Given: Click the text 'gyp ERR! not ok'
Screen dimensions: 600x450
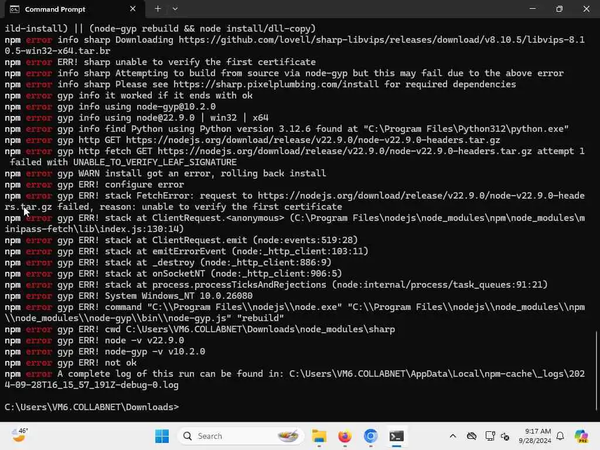Looking at the screenshot, I should (97, 363).
